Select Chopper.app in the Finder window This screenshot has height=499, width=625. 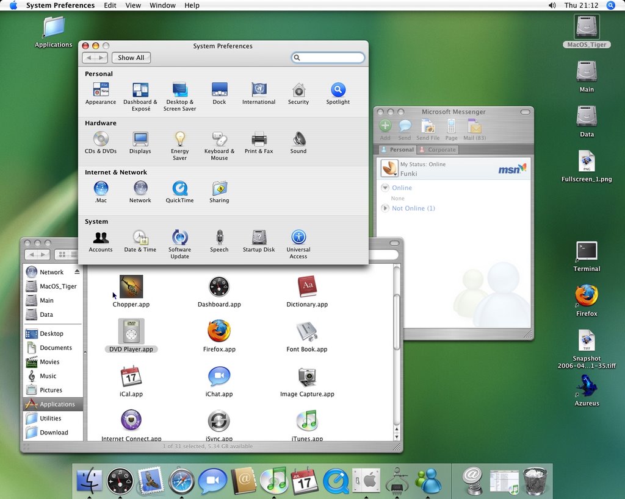coord(131,291)
